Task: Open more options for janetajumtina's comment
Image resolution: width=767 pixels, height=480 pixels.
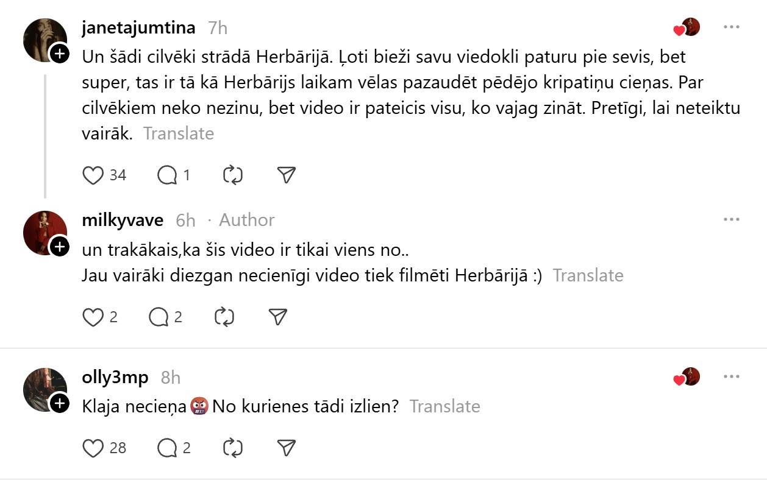Action: 731,27
